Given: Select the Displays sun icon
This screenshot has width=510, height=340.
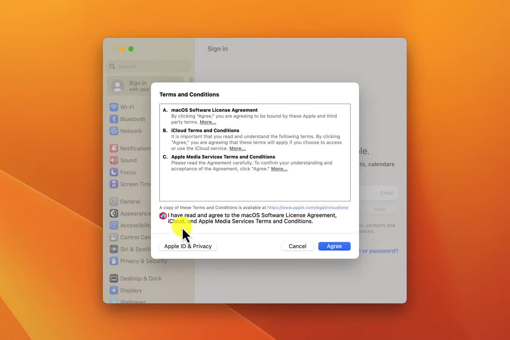Looking at the screenshot, I should (x=113, y=290).
